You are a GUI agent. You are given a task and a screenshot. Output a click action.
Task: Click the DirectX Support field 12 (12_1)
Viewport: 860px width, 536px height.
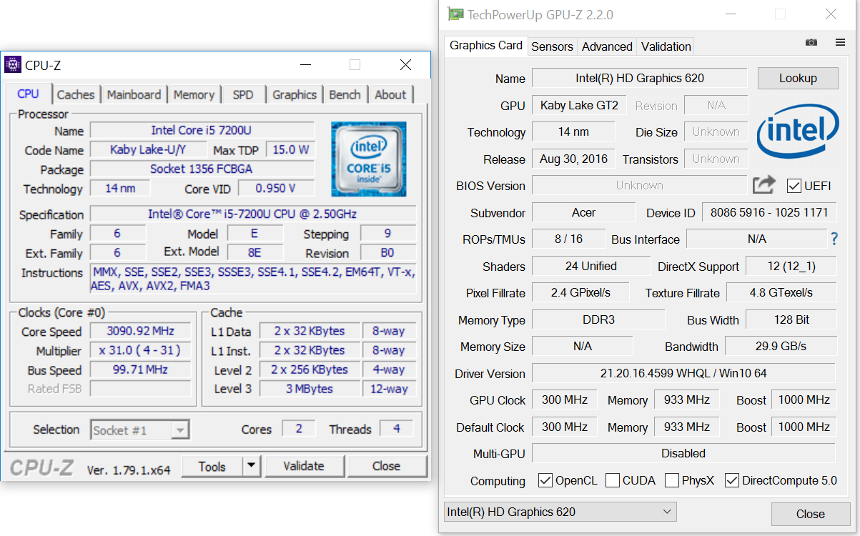pyautogui.click(x=791, y=266)
